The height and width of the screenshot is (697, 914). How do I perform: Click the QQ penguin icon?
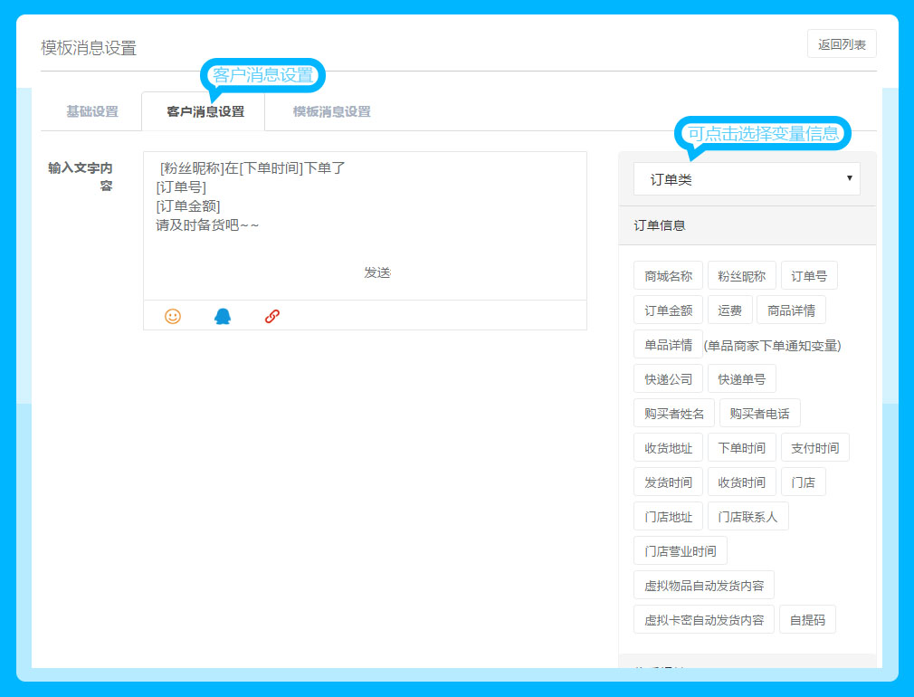click(223, 316)
